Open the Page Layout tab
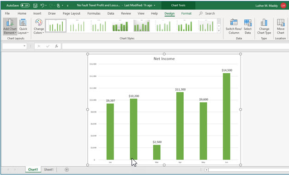289x175 pixels. (72, 13)
